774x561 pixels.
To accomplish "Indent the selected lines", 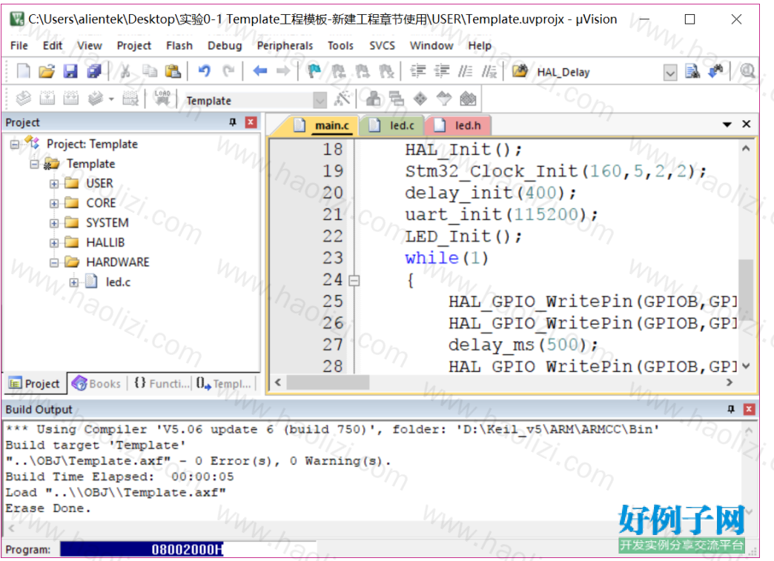I will pyautogui.click(x=418, y=71).
